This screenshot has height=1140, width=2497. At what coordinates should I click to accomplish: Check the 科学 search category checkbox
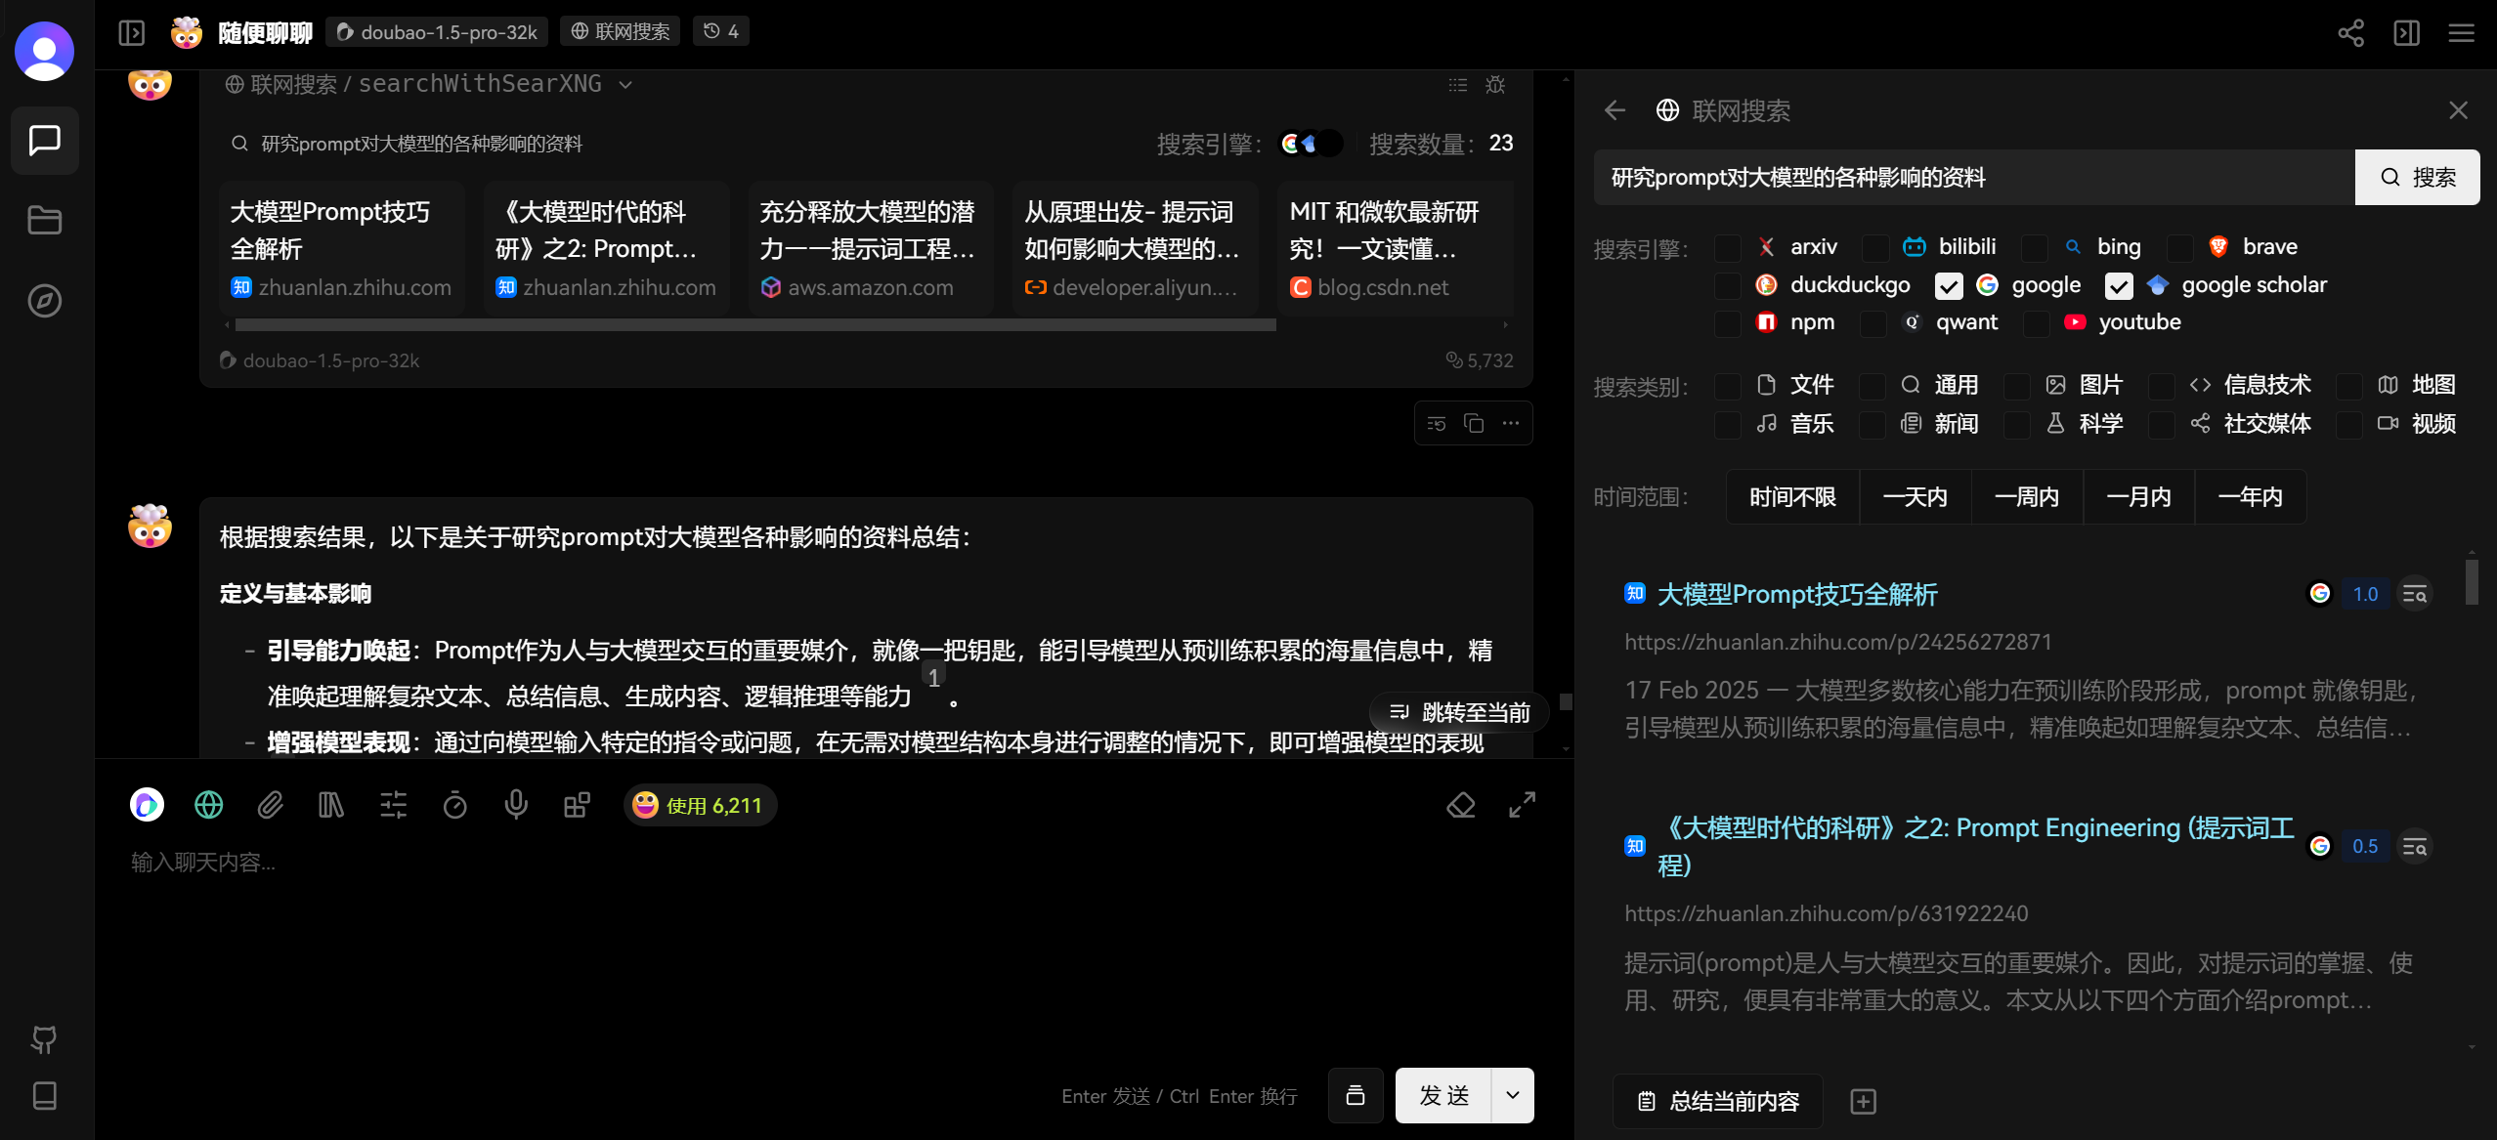click(x=2016, y=425)
